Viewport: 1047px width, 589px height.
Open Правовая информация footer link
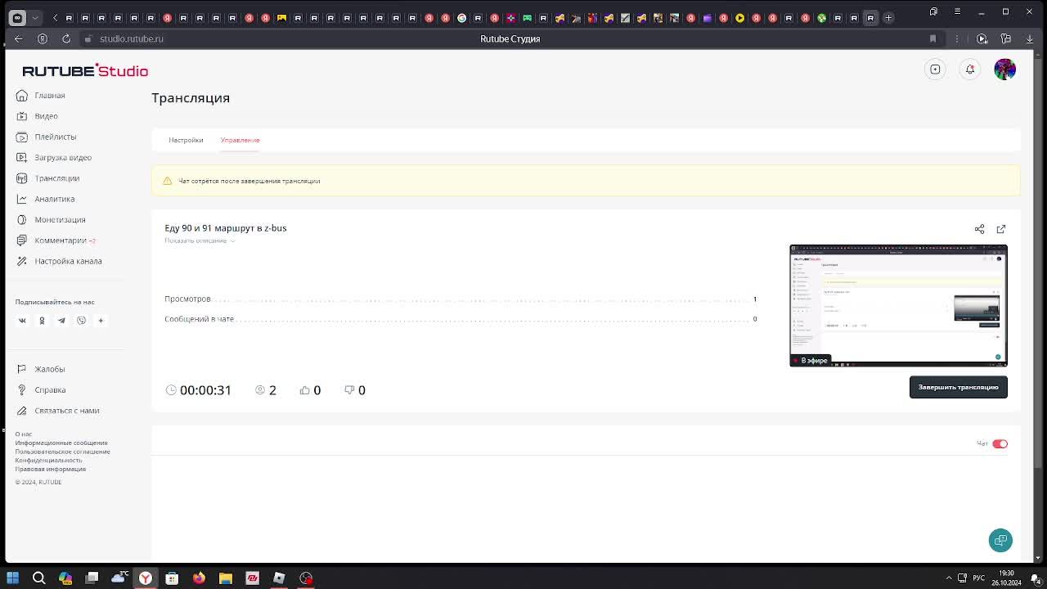(x=50, y=469)
